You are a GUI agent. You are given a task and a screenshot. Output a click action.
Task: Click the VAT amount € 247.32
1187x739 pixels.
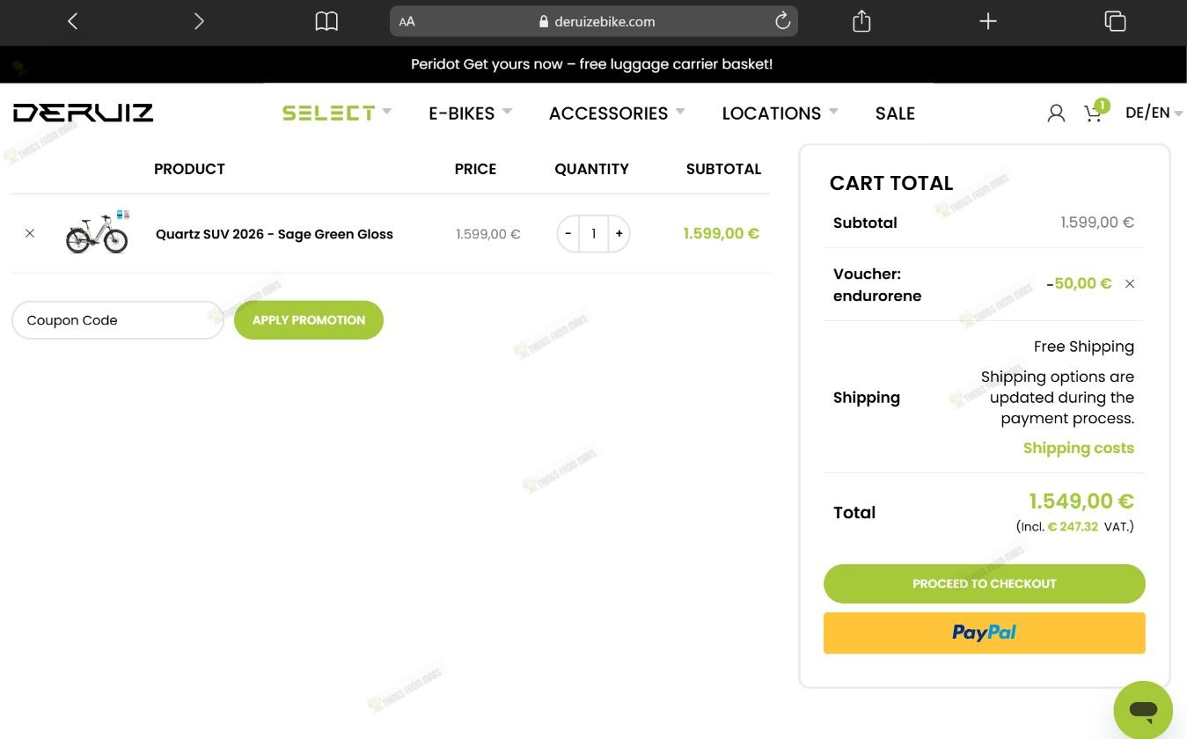(1073, 527)
